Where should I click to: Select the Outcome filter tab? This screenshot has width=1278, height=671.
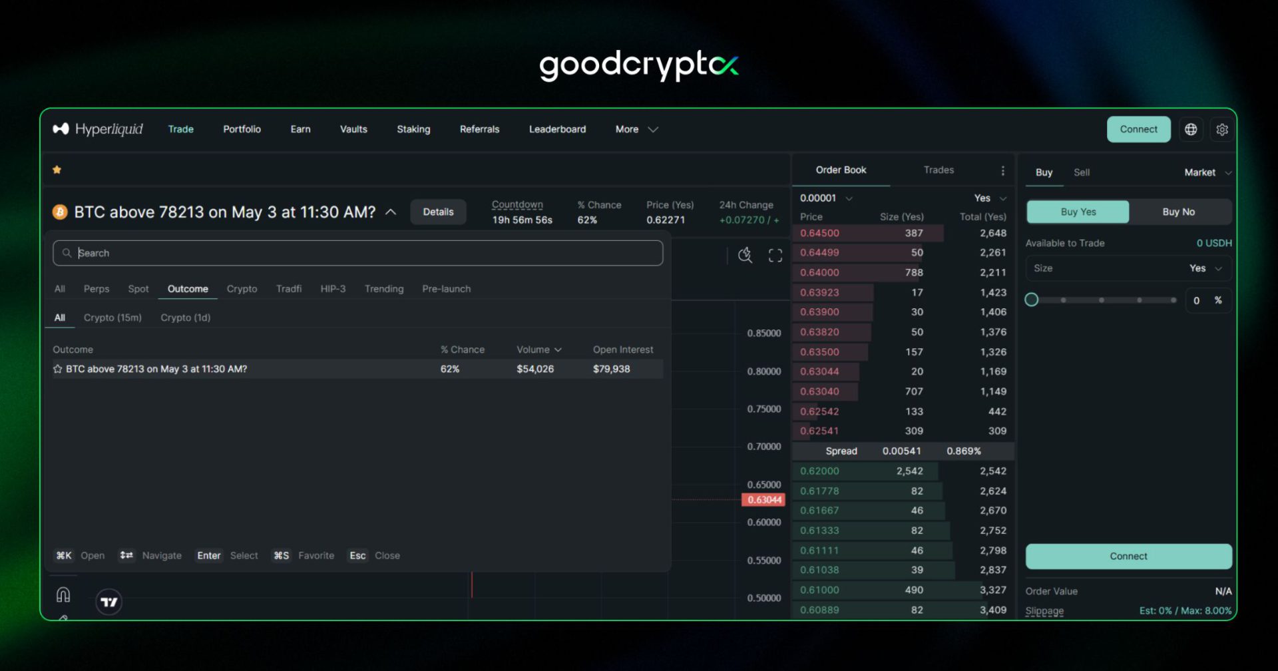coord(188,289)
